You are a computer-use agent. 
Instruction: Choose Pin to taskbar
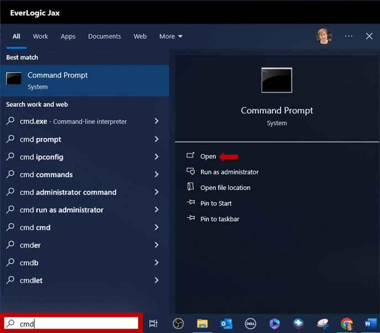(220, 219)
